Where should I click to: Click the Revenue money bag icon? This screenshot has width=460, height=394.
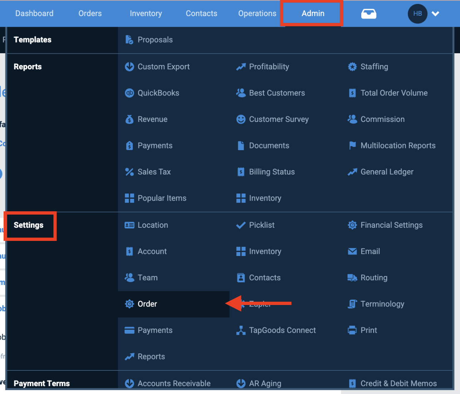(x=129, y=119)
